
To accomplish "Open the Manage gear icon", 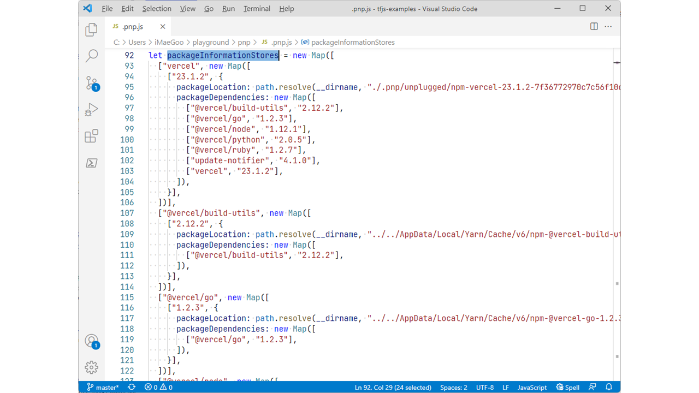I will pos(92,367).
